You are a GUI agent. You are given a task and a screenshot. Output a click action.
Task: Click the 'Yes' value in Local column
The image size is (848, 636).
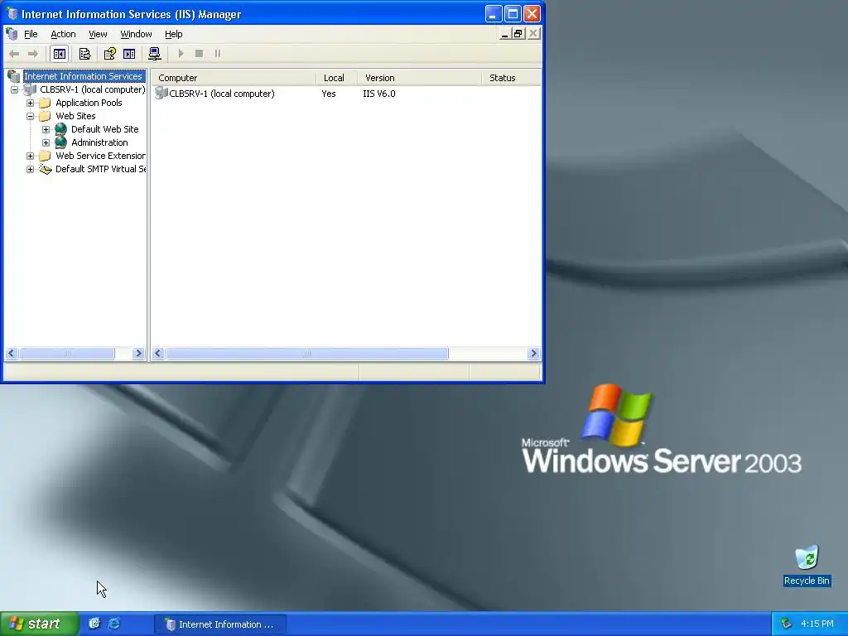tap(328, 94)
